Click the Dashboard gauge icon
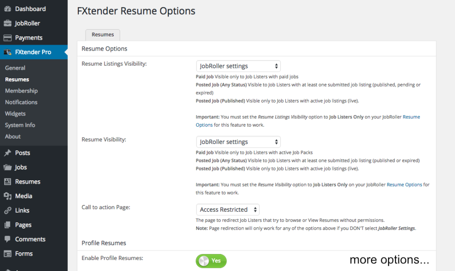Viewport: 455px width, 271px height. point(6,8)
